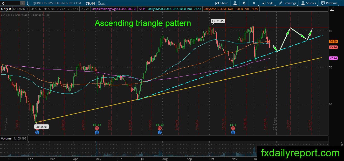Click the earnings phone icon under $1.0
This screenshot has width=344, height=161.
(x=233, y=128)
